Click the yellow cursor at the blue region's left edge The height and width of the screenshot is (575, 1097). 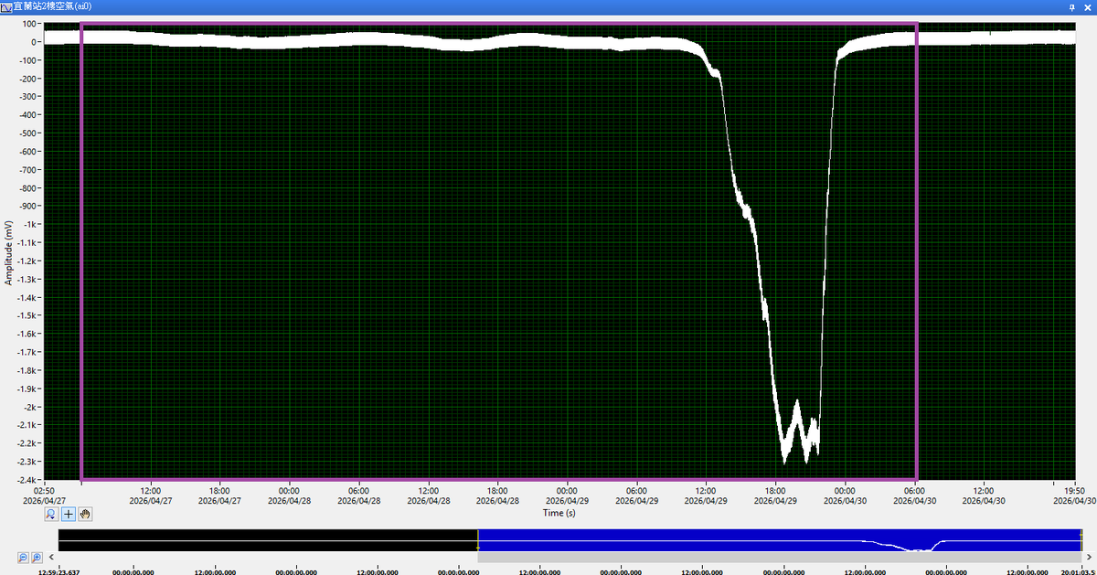click(x=478, y=539)
